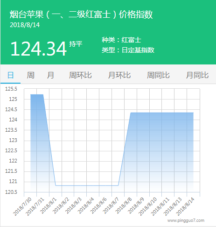Screen dimensions: 216x227
Task: Open the 月 monthly tab
Action: click(x=50, y=75)
